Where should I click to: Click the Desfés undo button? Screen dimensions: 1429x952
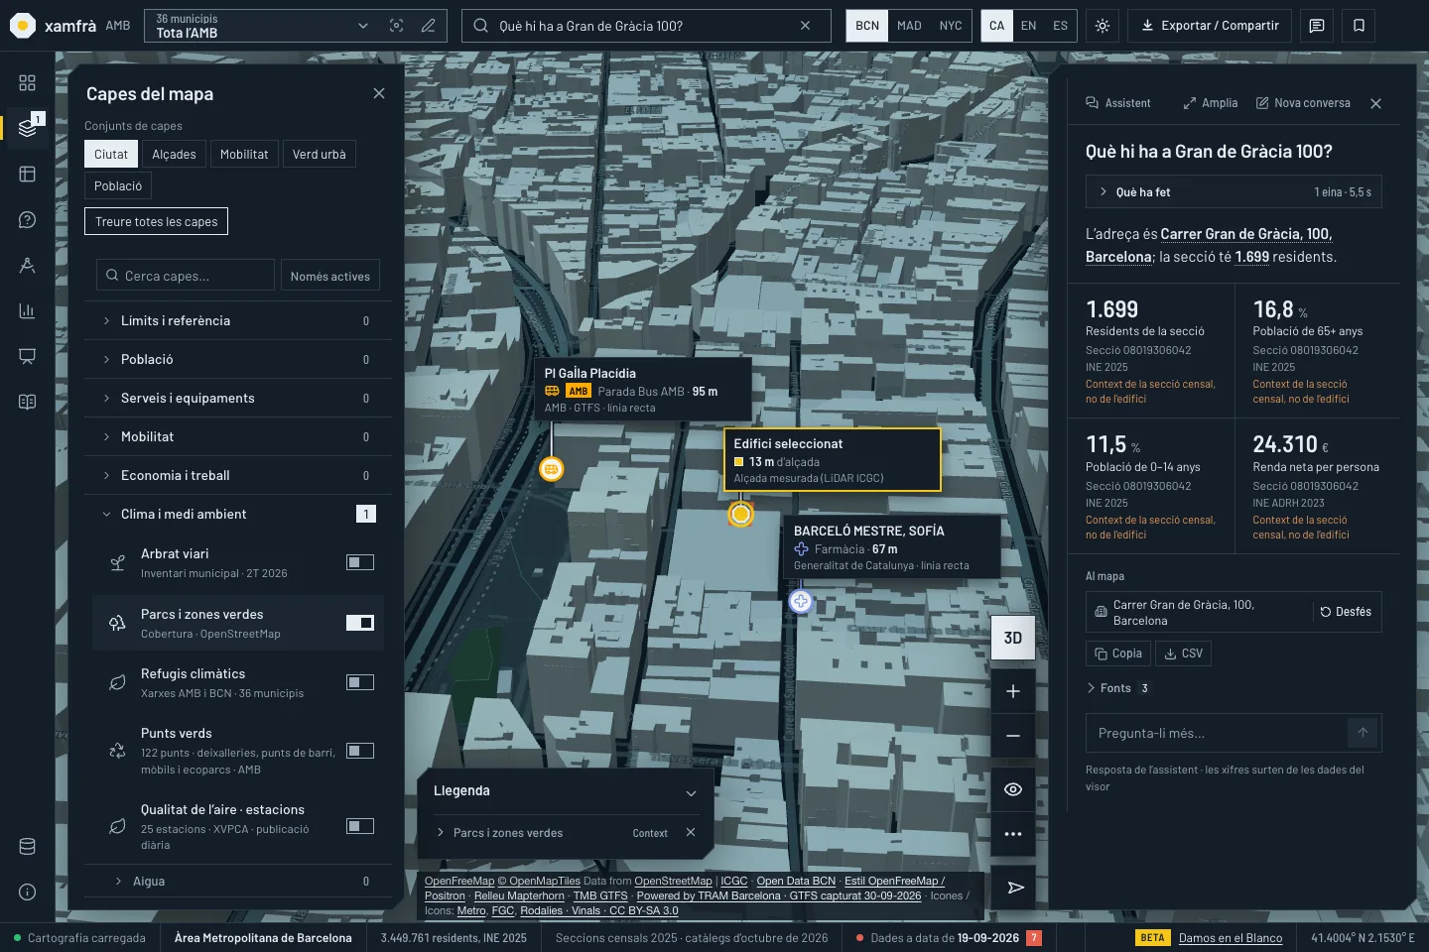point(1346,612)
